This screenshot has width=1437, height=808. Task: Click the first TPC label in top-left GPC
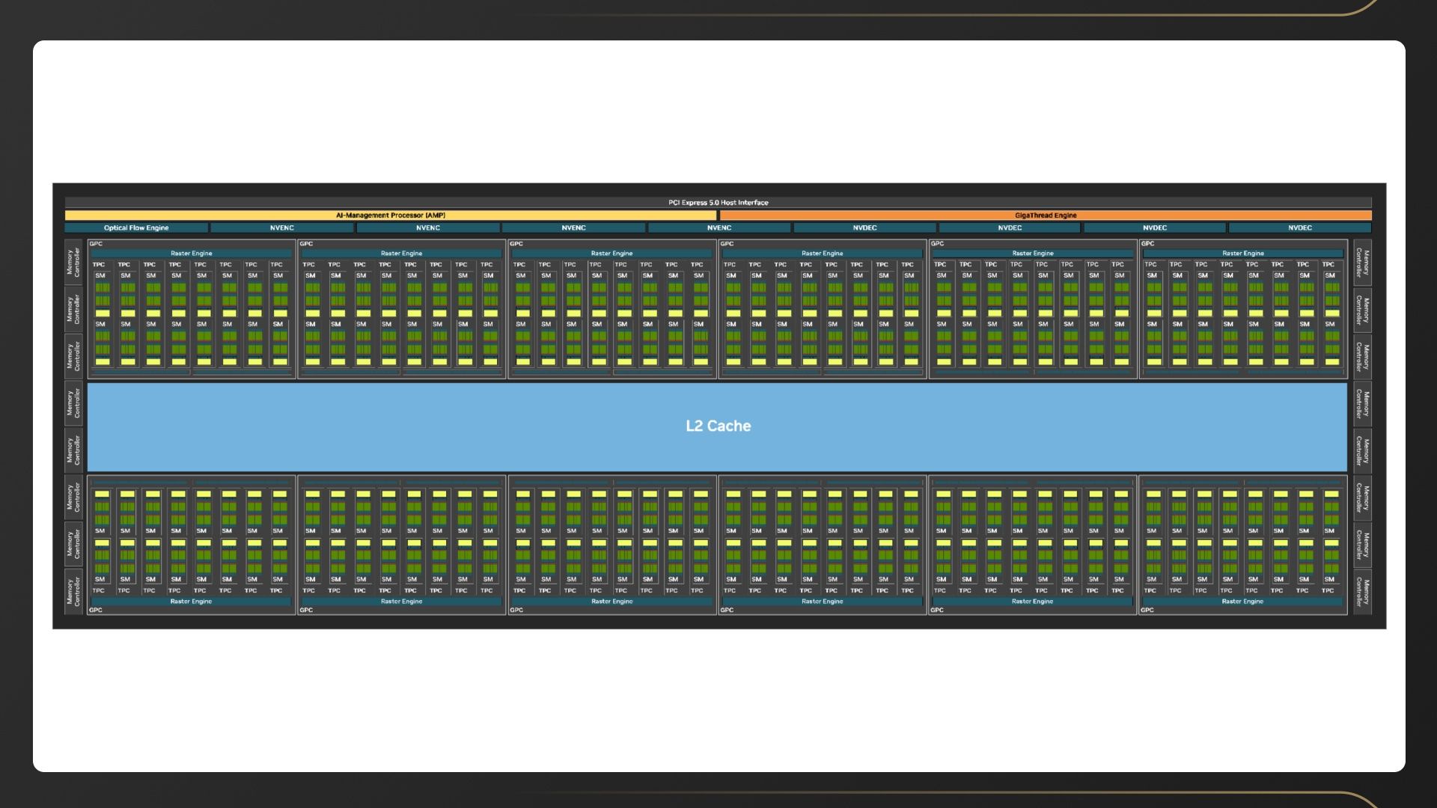tap(99, 265)
